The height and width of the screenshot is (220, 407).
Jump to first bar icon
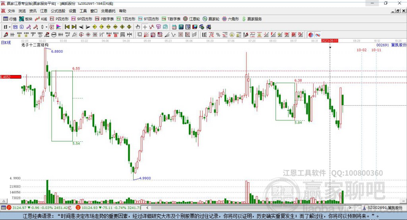click(x=67, y=27)
